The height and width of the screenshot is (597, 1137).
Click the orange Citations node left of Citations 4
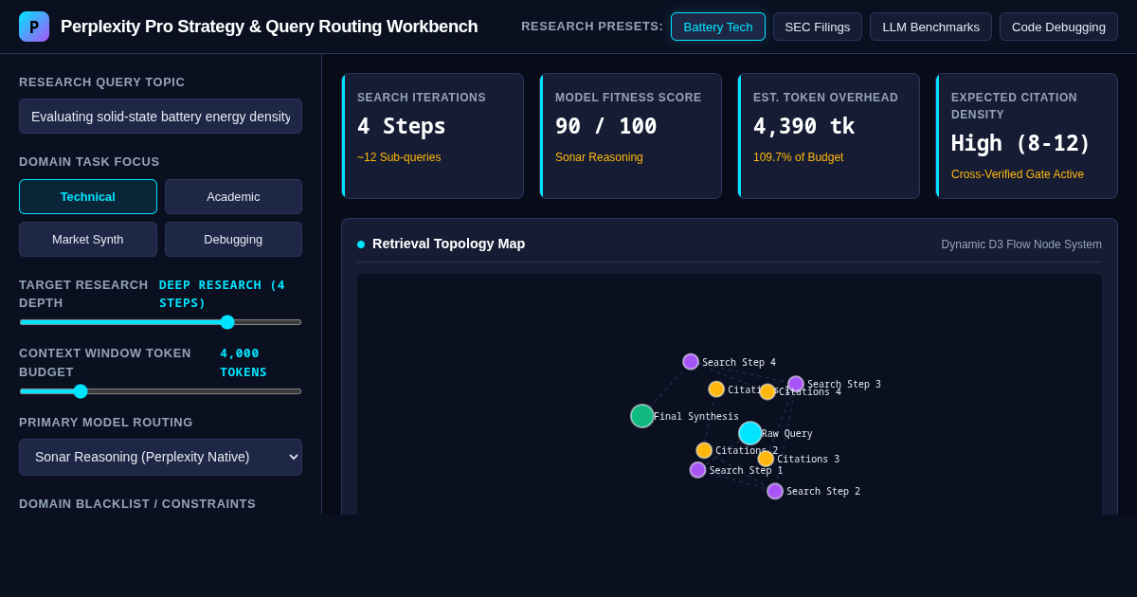pyautogui.click(x=716, y=389)
